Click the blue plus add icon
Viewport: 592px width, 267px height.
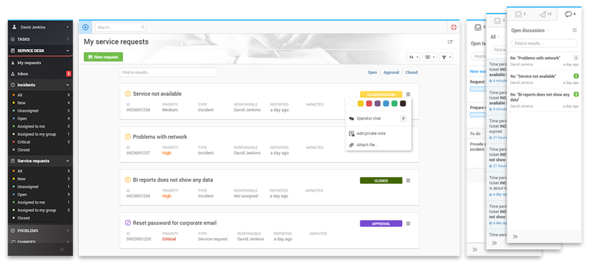coord(85,27)
